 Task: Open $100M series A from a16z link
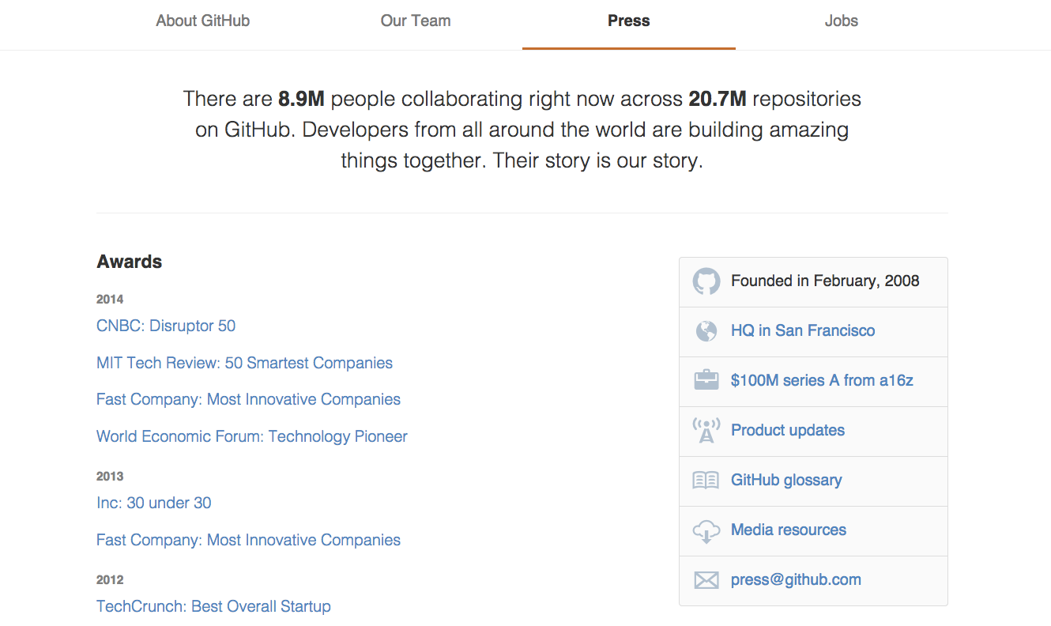tap(822, 380)
